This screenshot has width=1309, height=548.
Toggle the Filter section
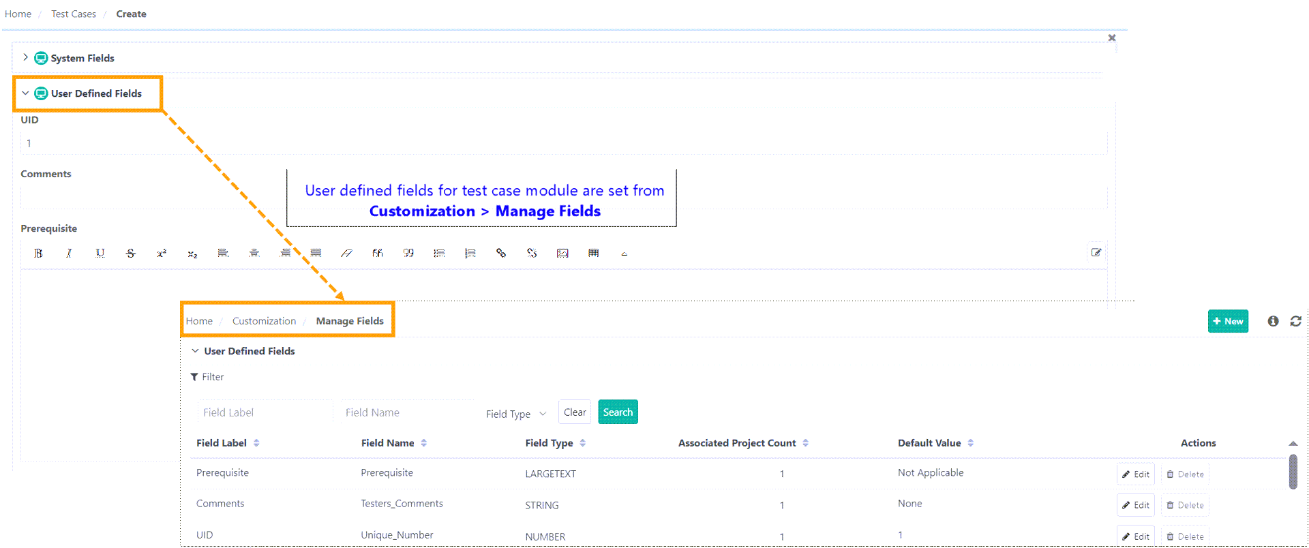207,376
